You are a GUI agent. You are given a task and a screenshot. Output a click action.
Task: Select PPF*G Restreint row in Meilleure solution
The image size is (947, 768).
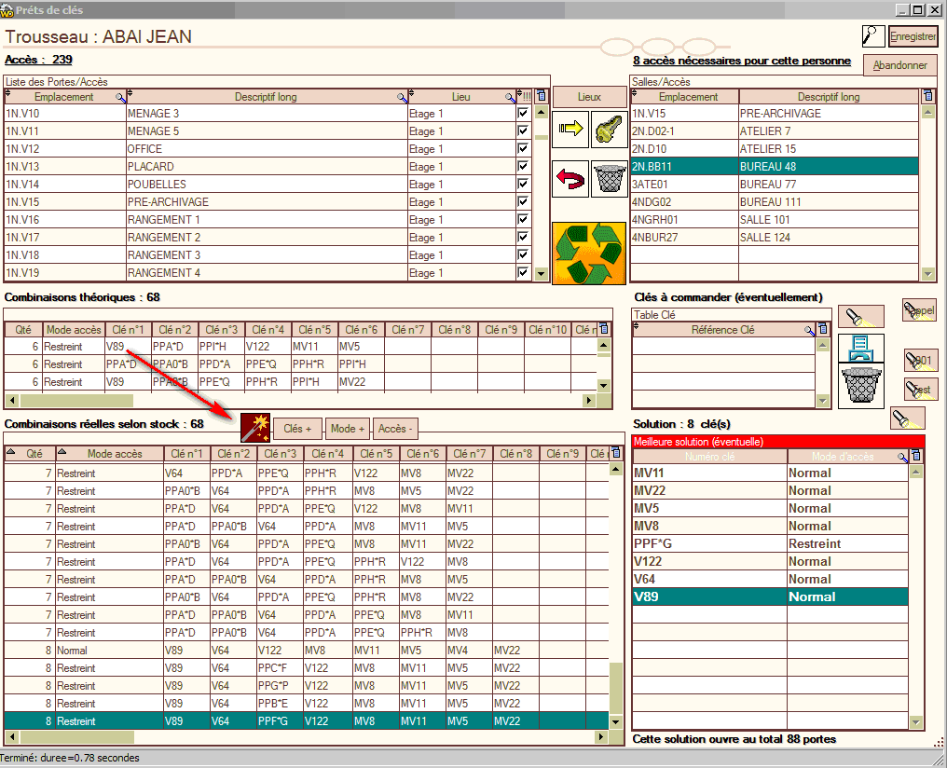pyautogui.click(x=770, y=543)
